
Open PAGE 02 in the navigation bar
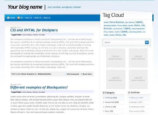[38, 18]
